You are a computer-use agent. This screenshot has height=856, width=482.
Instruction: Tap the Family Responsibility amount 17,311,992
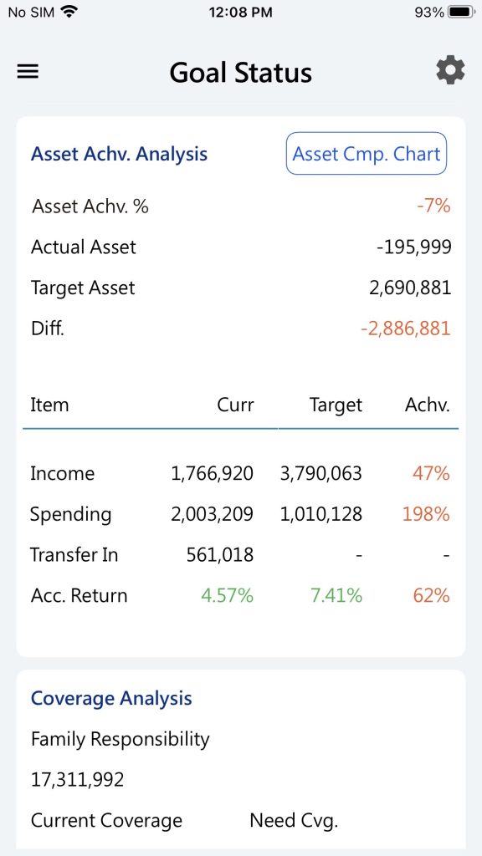click(78, 780)
